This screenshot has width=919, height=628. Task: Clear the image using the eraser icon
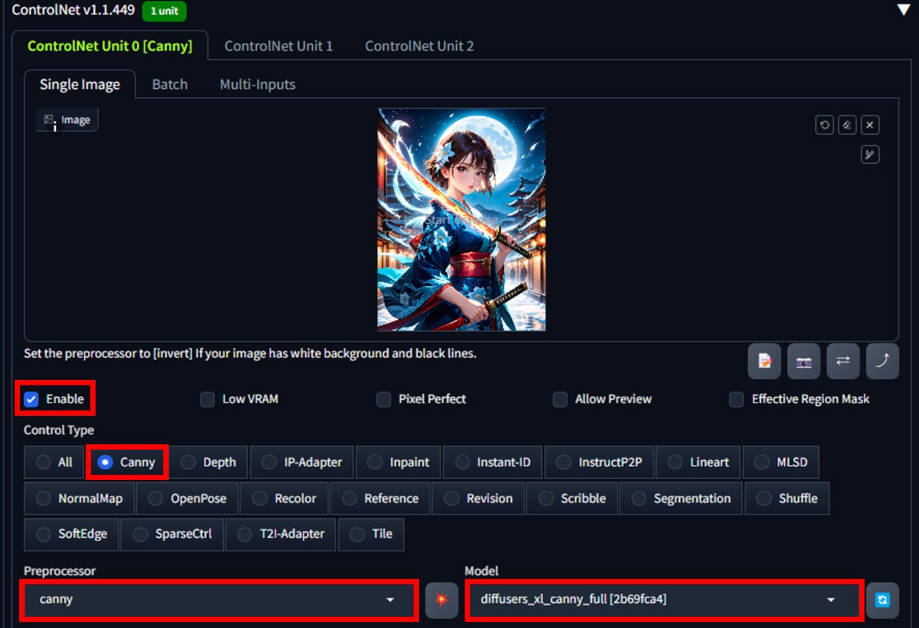click(847, 125)
